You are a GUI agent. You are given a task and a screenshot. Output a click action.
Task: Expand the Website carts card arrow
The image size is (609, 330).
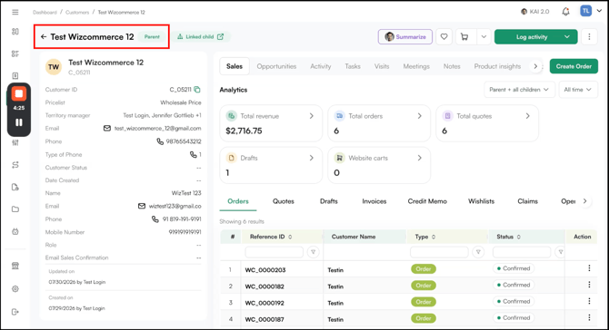click(x=419, y=158)
